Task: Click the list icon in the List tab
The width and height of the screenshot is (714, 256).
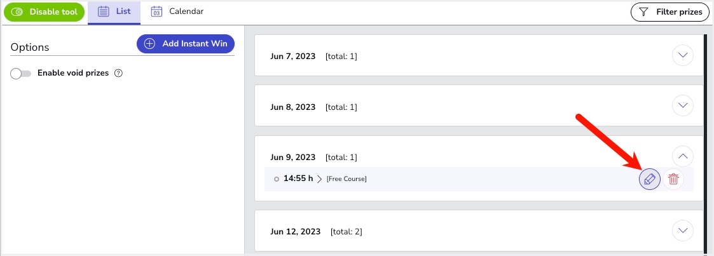Action: point(103,11)
